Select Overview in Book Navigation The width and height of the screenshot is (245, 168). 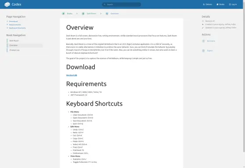pyautogui.click(x=25, y=45)
